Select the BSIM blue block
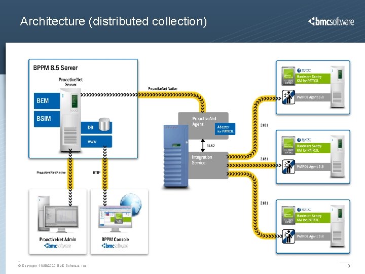The height and width of the screenshot is (274, 365). click(47, 119)
